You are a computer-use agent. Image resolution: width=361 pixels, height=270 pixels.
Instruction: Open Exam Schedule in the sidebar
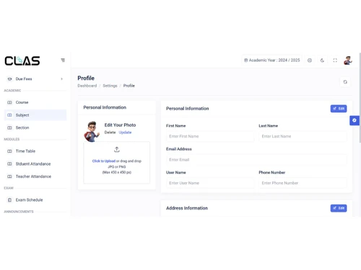point(35,199)
